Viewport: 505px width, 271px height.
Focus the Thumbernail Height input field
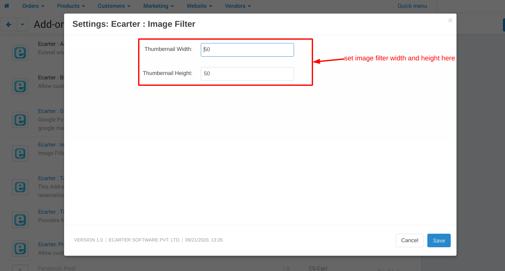(247, 74)
